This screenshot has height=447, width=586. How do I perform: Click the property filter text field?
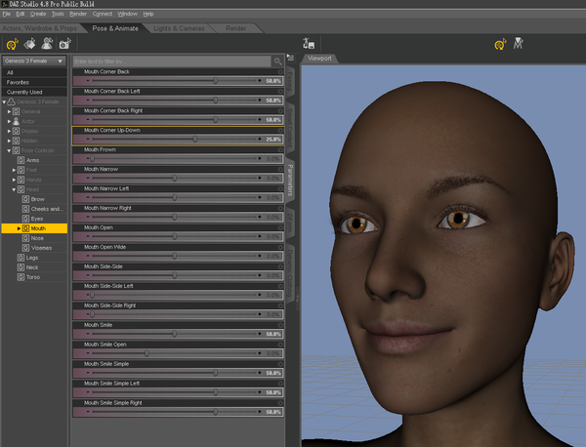tap(166, 61)
